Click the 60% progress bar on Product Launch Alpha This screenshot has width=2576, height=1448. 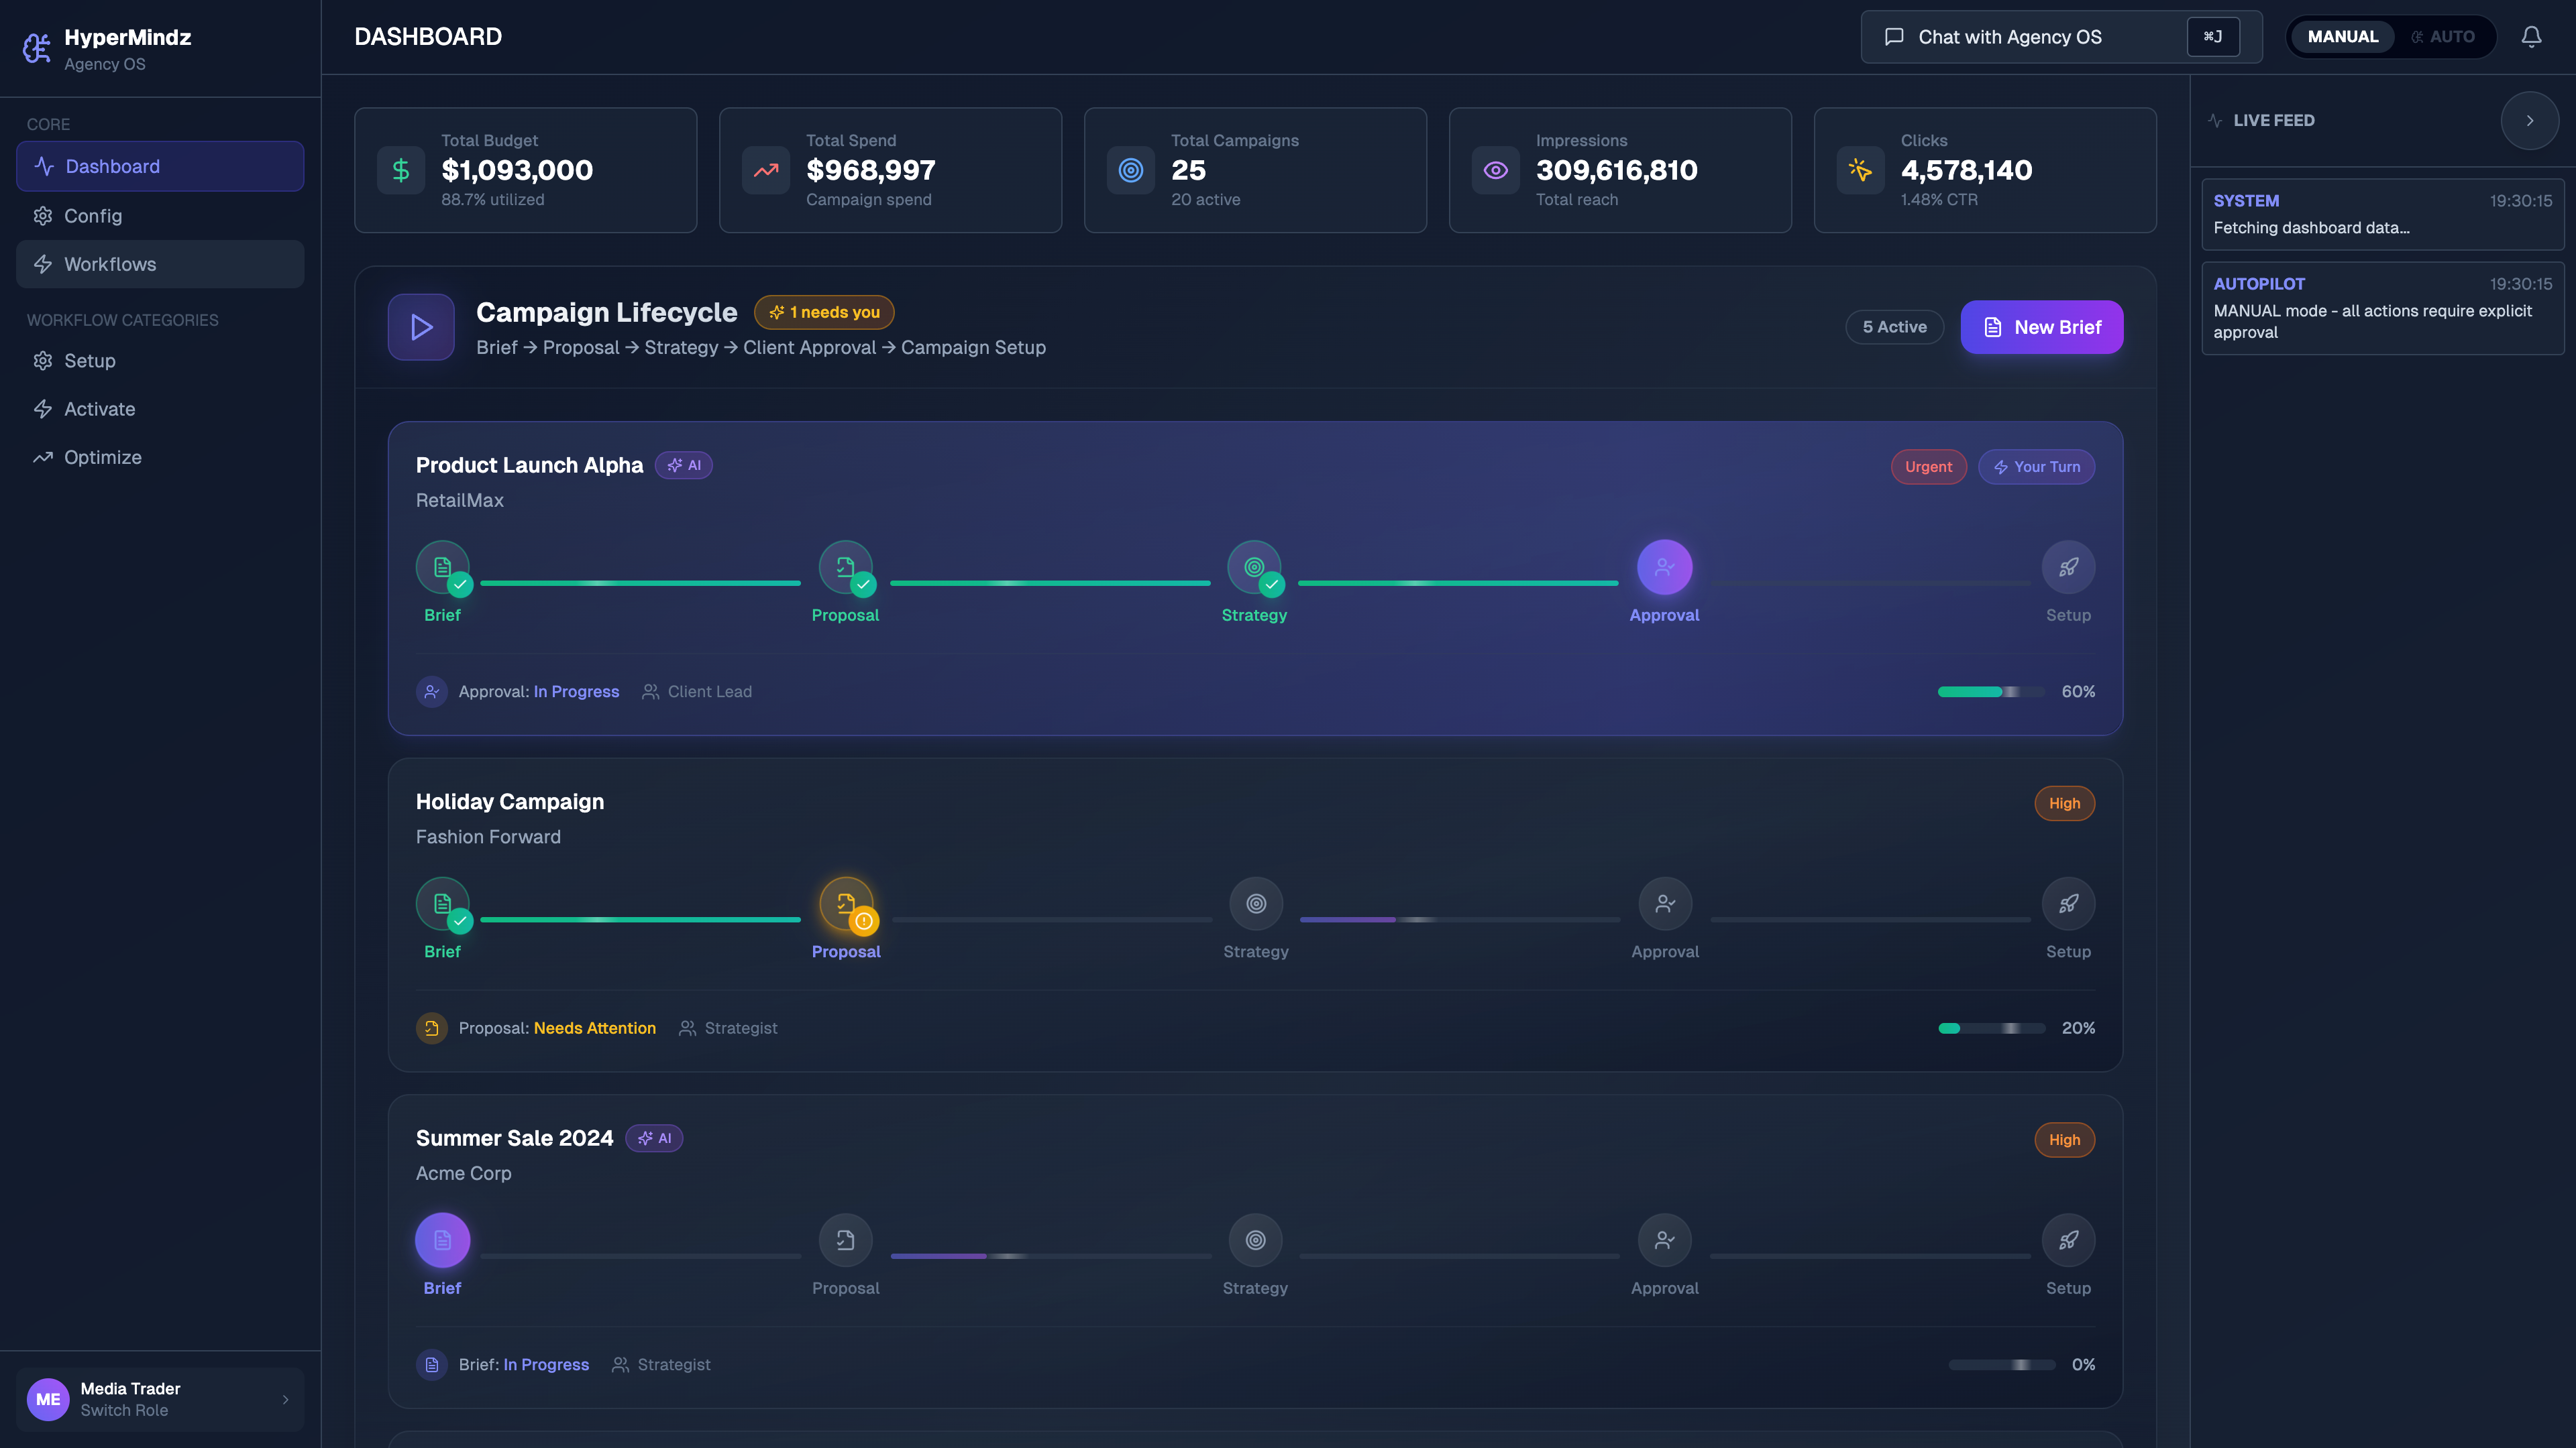pyautogui.click(x=1990, y=690)
